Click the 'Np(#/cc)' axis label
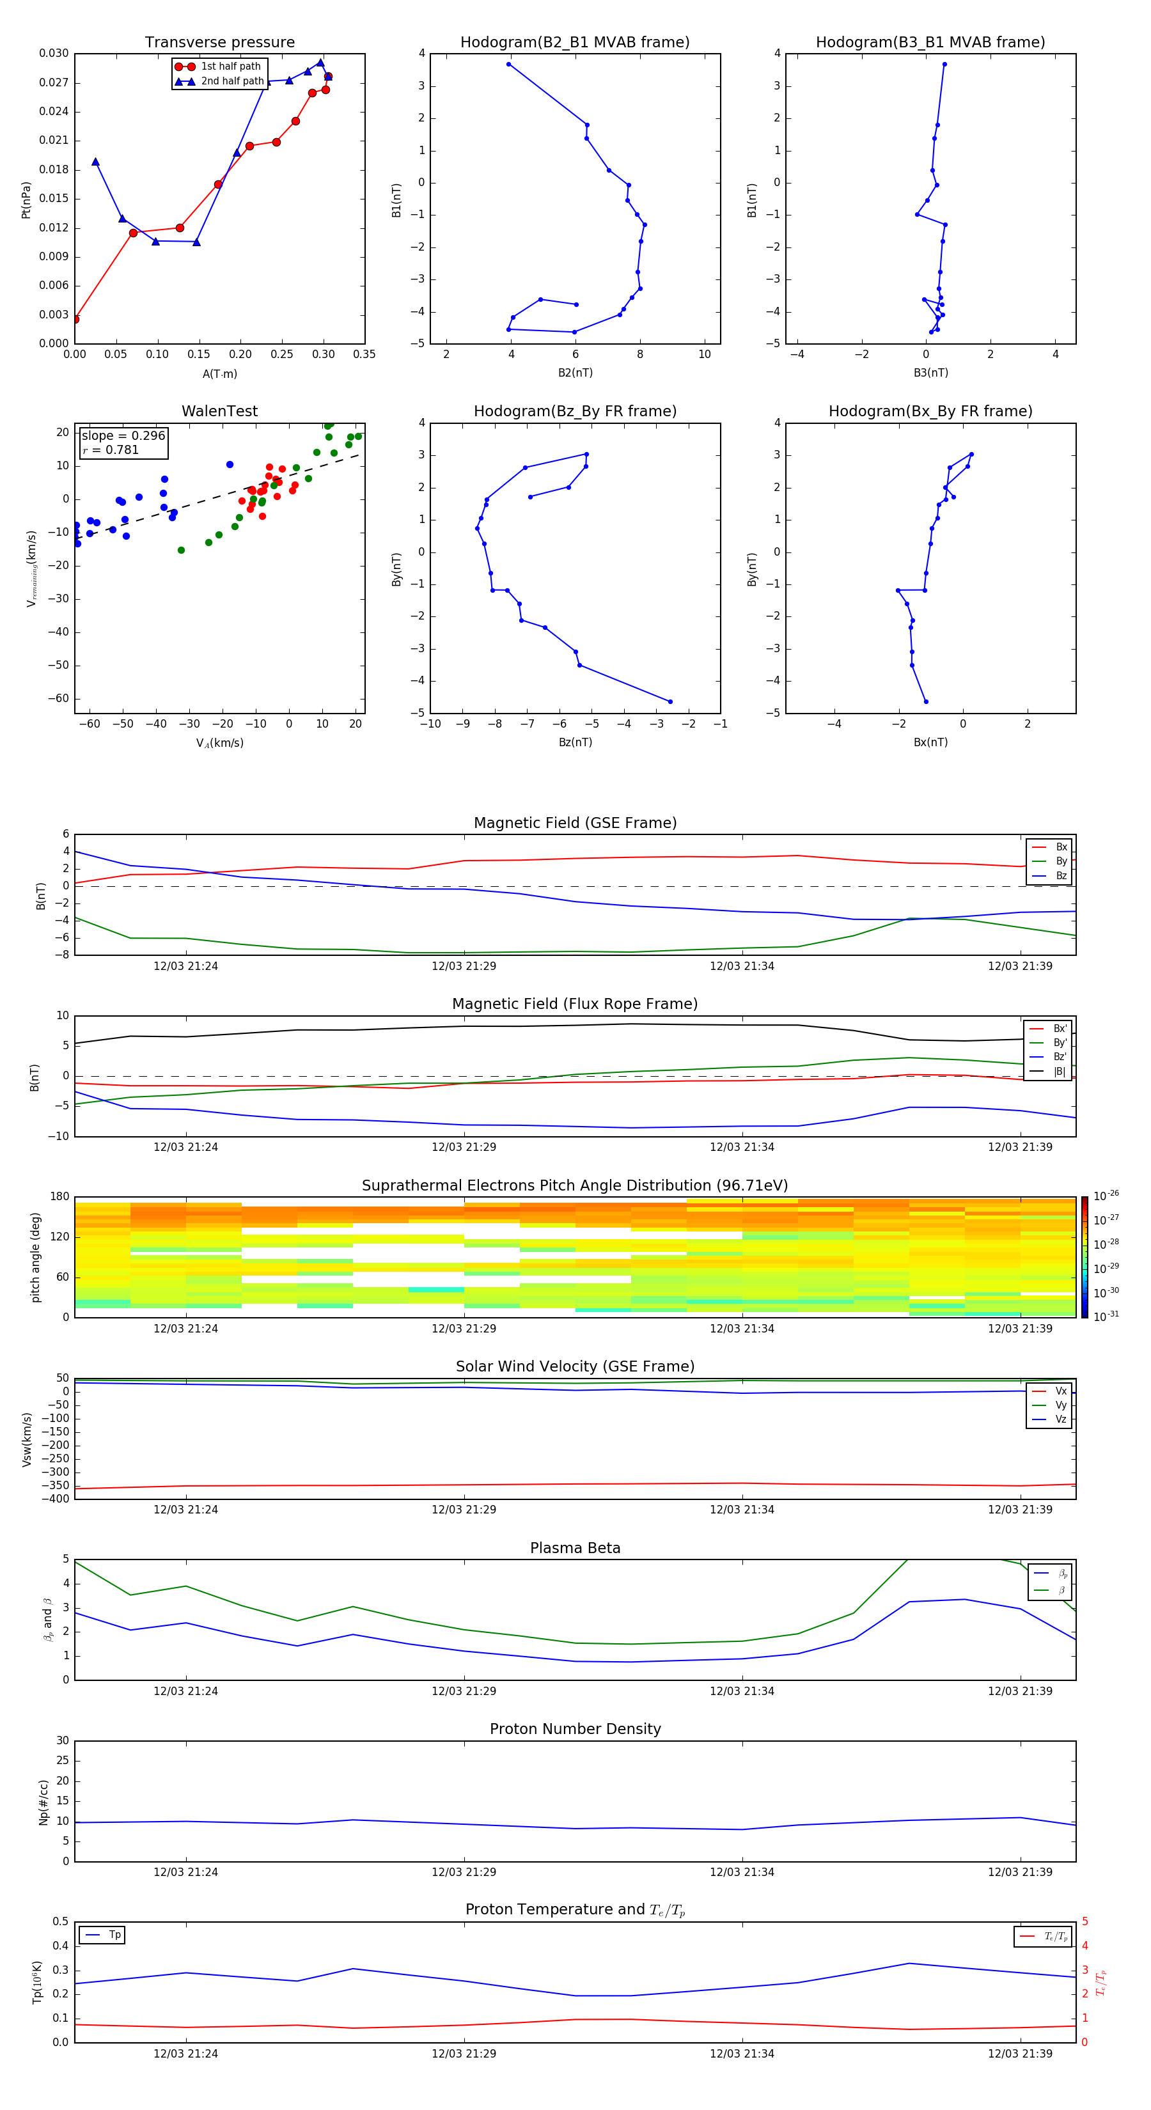The height and width of the screenshot is (2110, 1151). [x=43, y=1802]
